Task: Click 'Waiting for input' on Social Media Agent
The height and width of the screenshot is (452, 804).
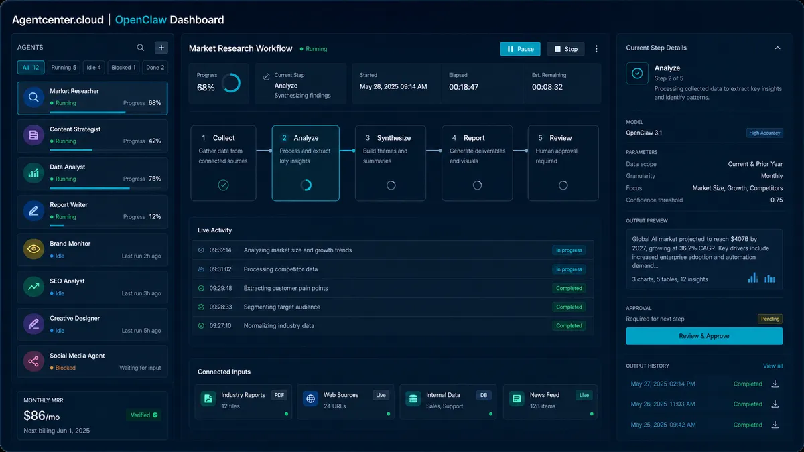Action: [140, 368]
